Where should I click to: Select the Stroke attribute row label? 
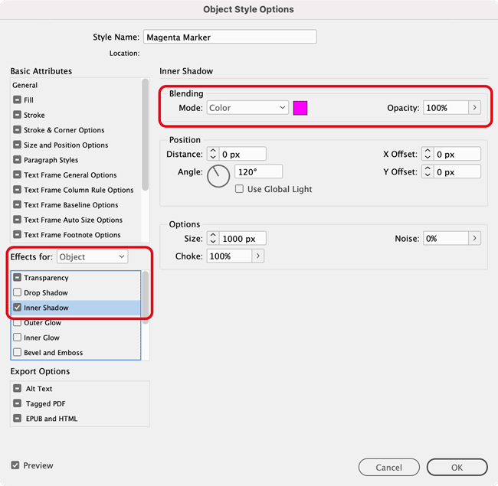pos(34,115)
